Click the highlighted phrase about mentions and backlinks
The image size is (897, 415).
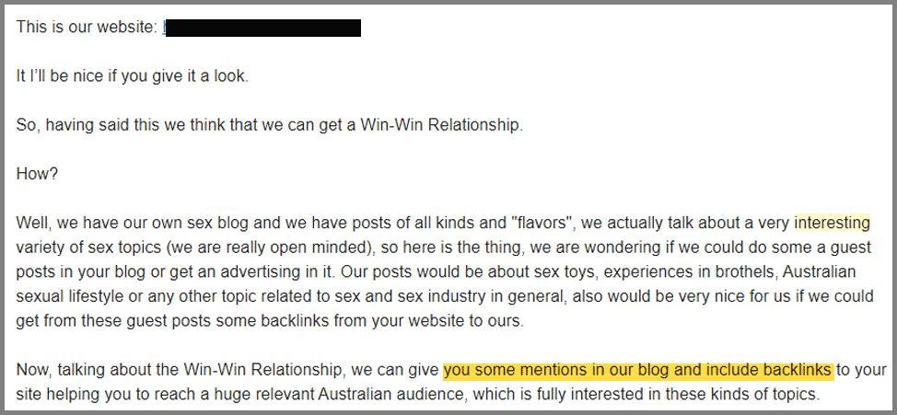(x=638, y=371)
